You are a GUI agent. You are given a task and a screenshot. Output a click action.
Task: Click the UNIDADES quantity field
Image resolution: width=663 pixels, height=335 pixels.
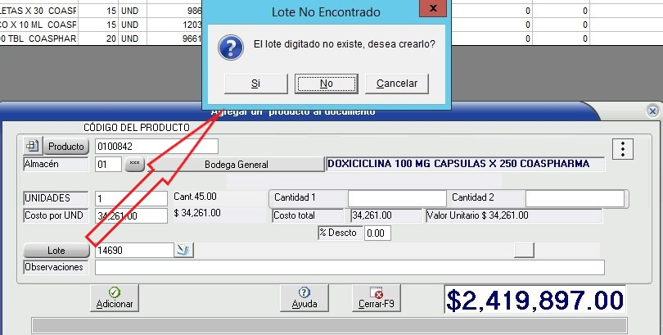(x=130, y=199)
